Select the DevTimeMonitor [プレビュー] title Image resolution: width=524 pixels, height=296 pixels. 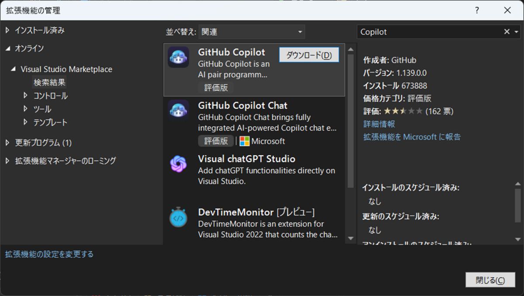click(256, 212)
